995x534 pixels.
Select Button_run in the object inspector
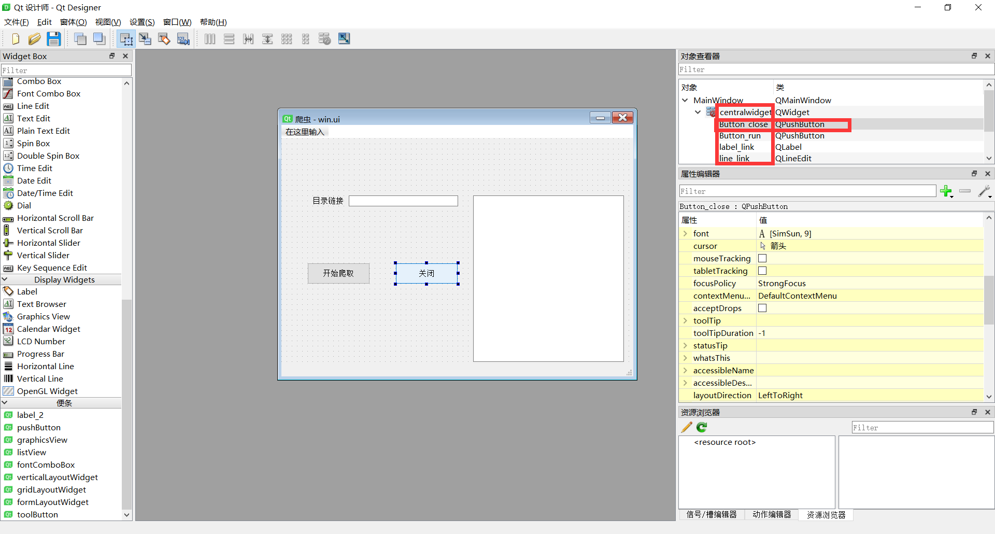point(740,136)
